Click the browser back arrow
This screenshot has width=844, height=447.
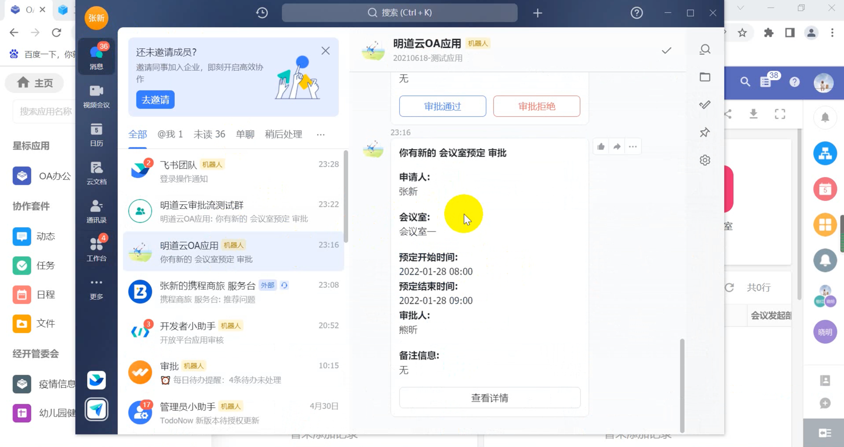point(14,33)
